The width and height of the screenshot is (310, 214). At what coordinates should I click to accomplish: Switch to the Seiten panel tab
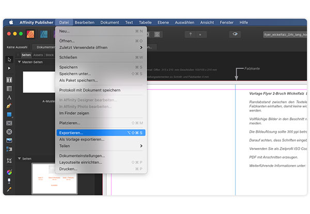click(x=26, y=55)
